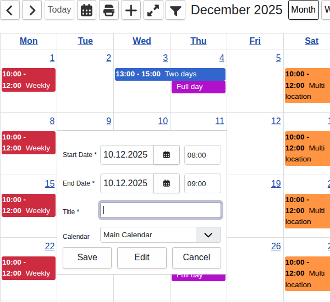This screenshot has height=302, width=330.
Task: Expand the Main Calendar dropdown
Action: click(x=208, y=235)
